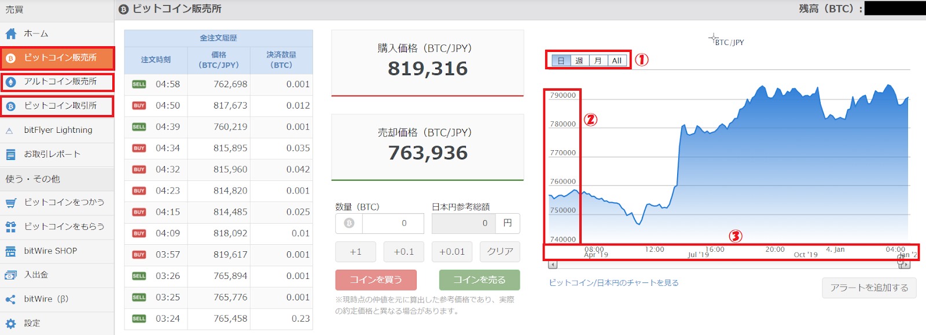Image resolution: width=926 pixels, height=335 pixels.
Task: Open ビットコイン販売所 menu item
Action: tap(57, 58)
